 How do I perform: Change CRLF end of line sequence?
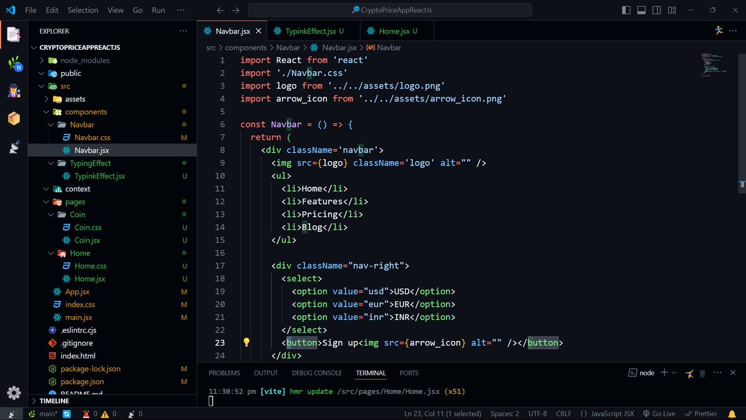click(x=563, y=414)
